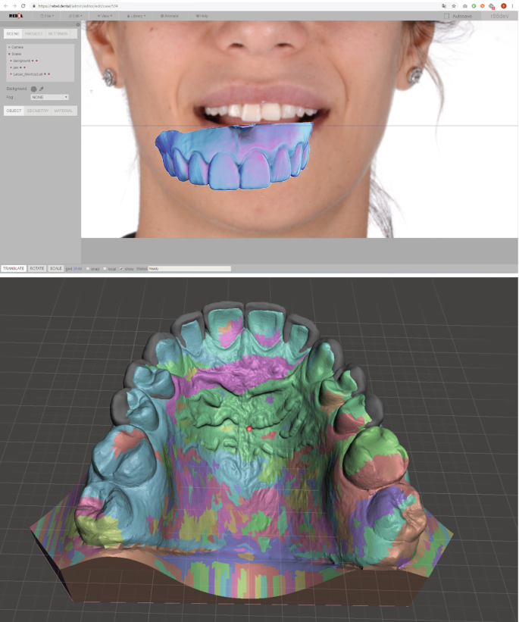Expand the Library dropdown menu
Image resolution: width=519 pixels, height=622 pixels.
pyautogui.click(x=134, y=15)
